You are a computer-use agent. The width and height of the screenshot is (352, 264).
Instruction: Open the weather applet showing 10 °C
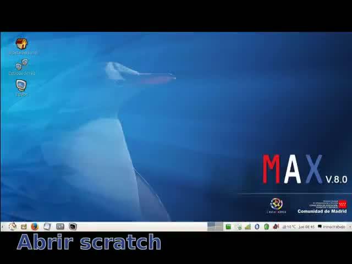point(289,227)
